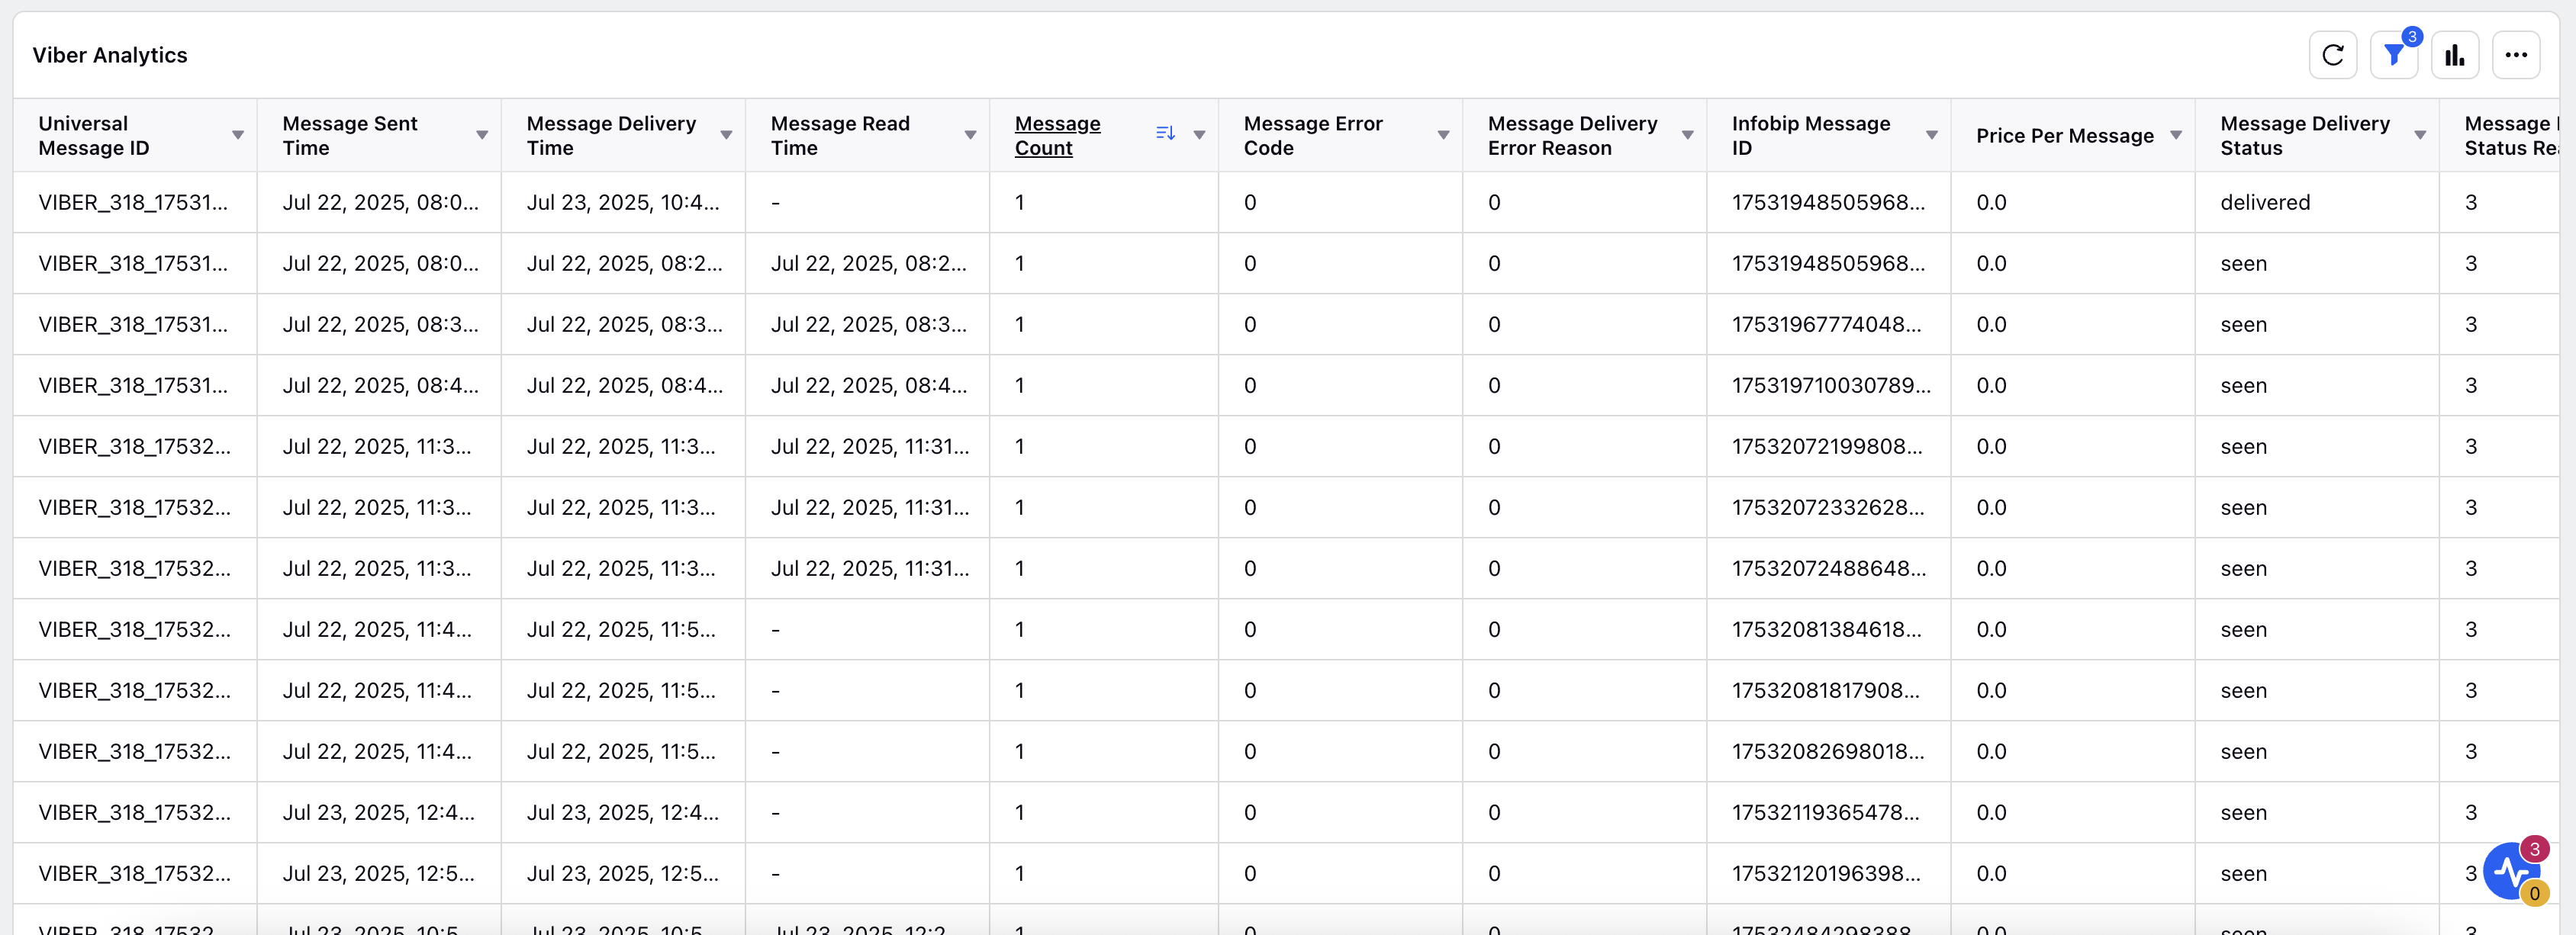Image resolution: width=2576 pixels, height=935 pixels.
Task: Select Infobip ID '175319710030789...'
Action: 1831,385
